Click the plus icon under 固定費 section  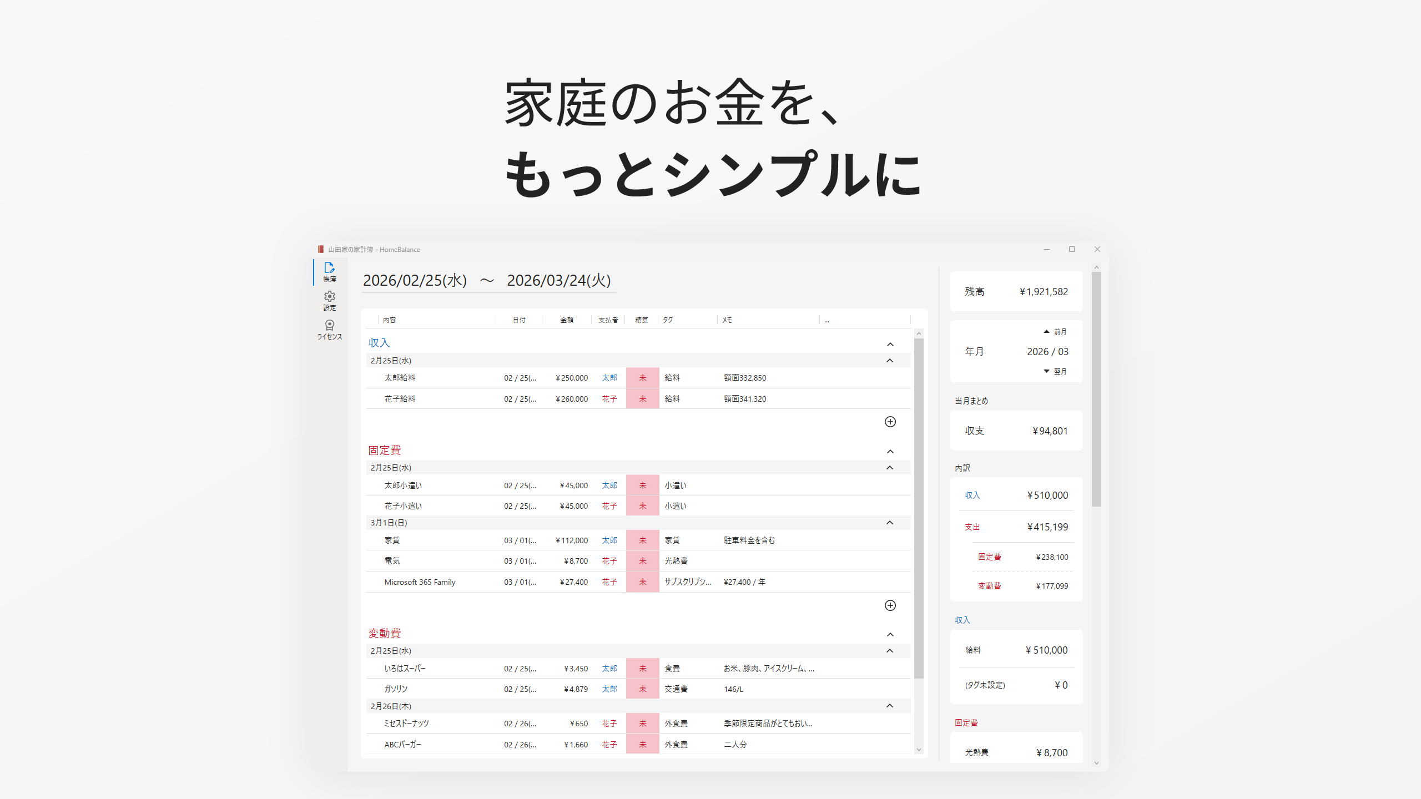pos(890,605)
